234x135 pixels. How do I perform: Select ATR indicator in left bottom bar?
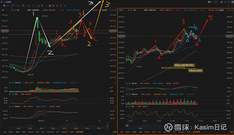[x=72, y=132]
